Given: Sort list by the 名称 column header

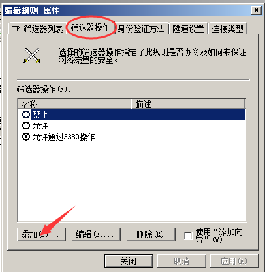Looking at the screenshot, I should pyautogui.click(x=74, y=104).
